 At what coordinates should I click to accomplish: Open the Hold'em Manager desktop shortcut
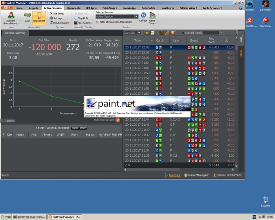pos(251,22)
